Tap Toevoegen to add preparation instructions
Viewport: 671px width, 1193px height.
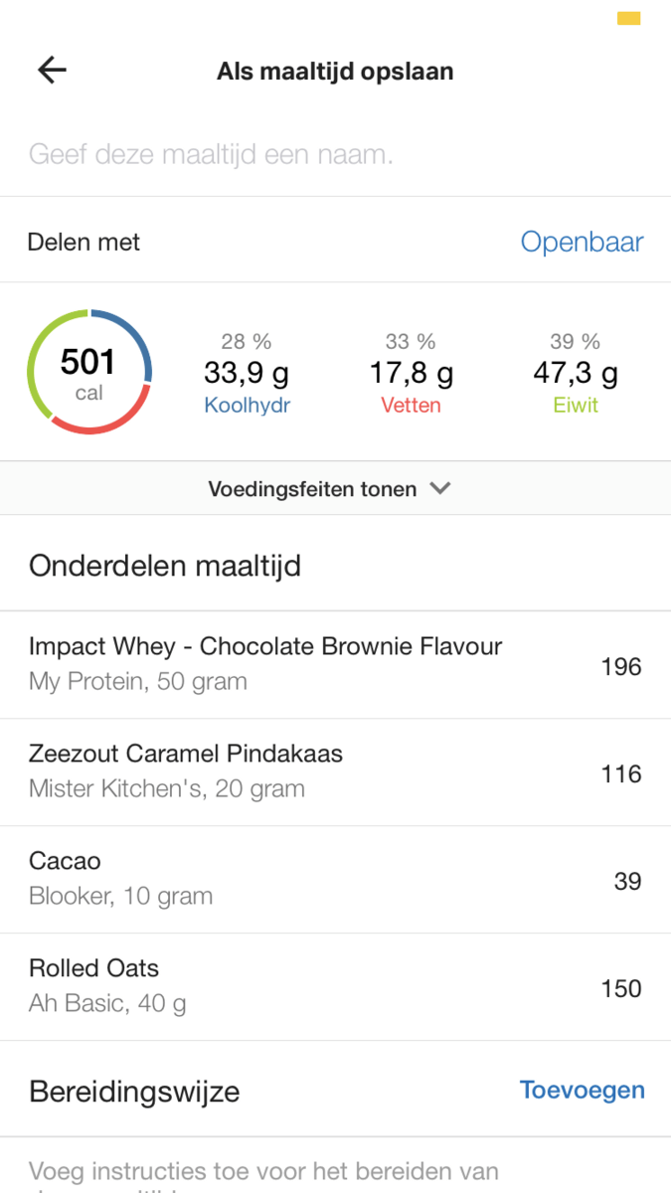point(582,1091)
